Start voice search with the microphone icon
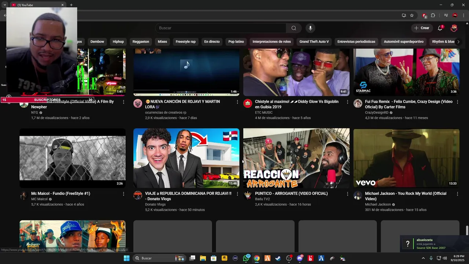Image resolution: width=469 pixels, height=264 pixels. pos(310,28)
